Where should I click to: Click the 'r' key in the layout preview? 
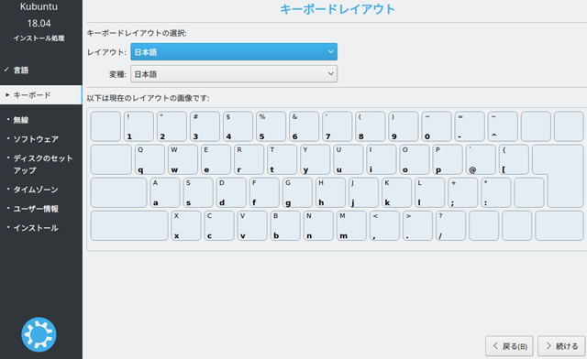coord(249,159)
